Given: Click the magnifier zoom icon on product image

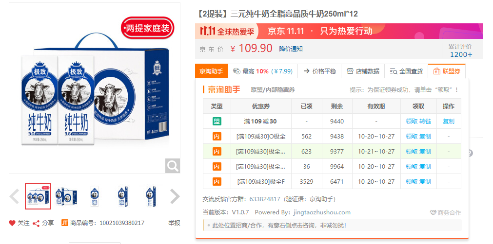Looking at the screenshot, I should (173, 166).
